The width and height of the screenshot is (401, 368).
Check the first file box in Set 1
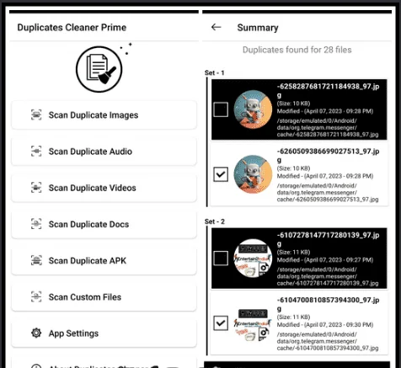(221, 109)
